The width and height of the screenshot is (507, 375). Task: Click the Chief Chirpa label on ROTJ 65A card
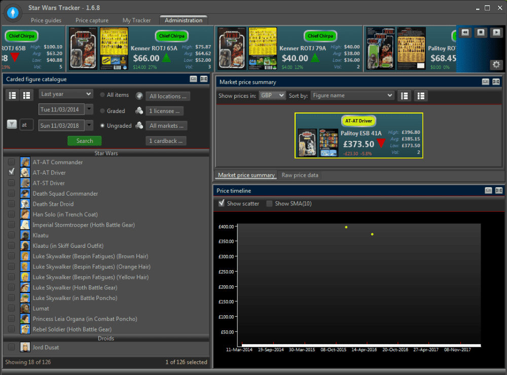click(x=171, y=35)
